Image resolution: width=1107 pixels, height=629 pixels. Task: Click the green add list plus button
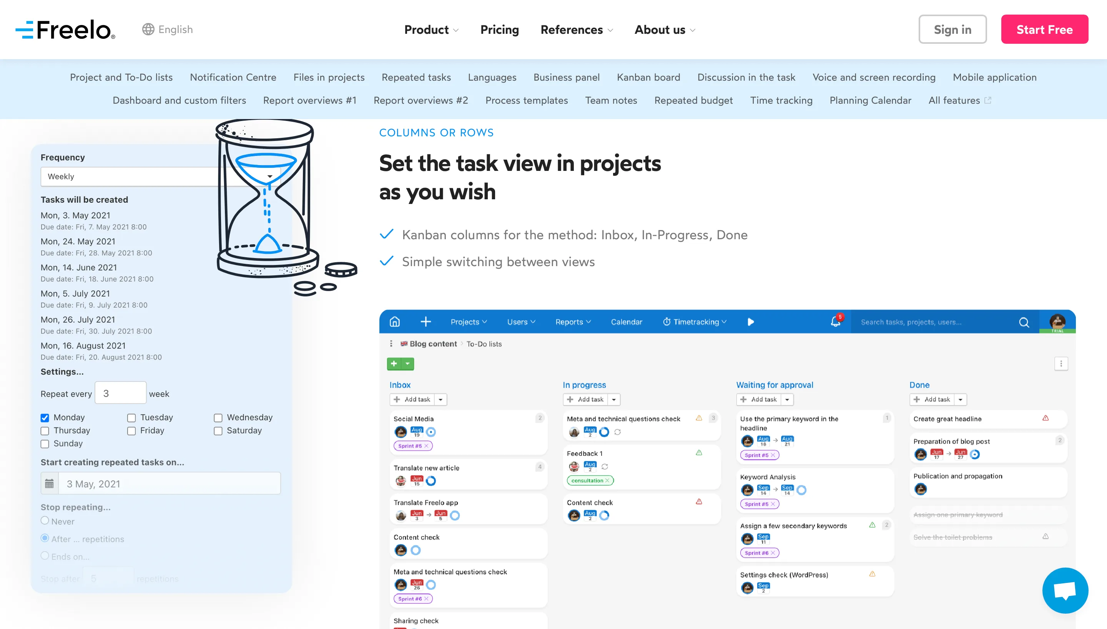point(394,364)
